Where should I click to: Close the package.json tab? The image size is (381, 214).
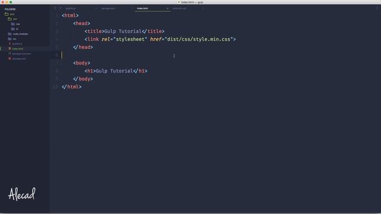pyautogui.click(x=132, y=8)
